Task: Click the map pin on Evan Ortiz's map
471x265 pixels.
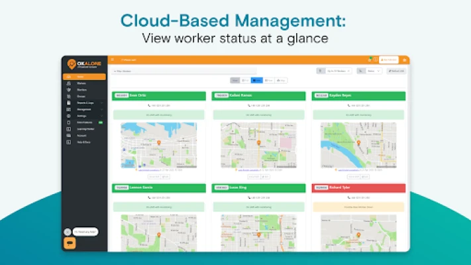Action: (158, 142)
